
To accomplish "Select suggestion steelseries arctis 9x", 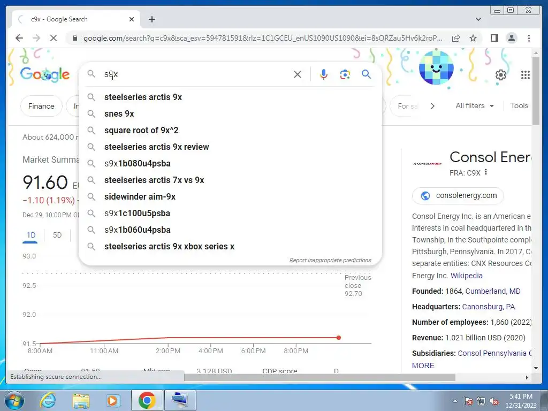I will click(x=230, y=97).
